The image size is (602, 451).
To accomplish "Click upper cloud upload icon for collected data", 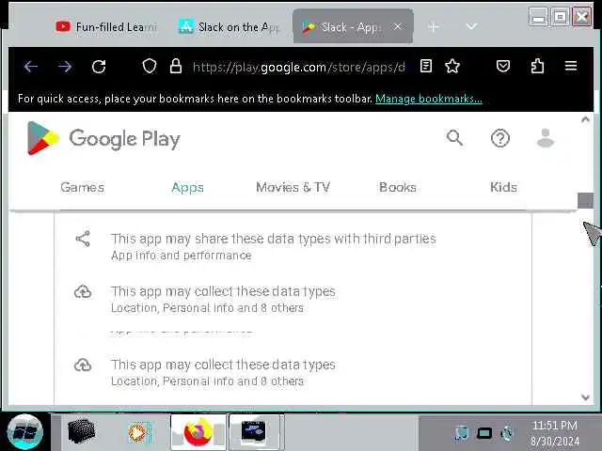I will (x=83, y=292).
